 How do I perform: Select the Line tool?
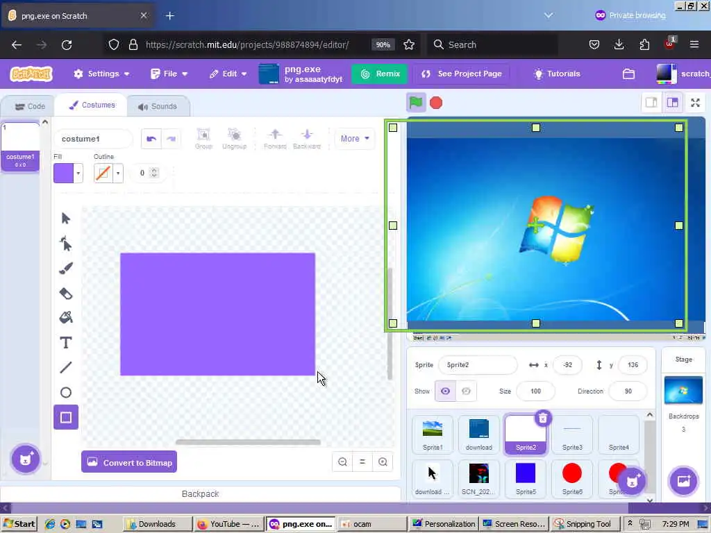point(66,368)
